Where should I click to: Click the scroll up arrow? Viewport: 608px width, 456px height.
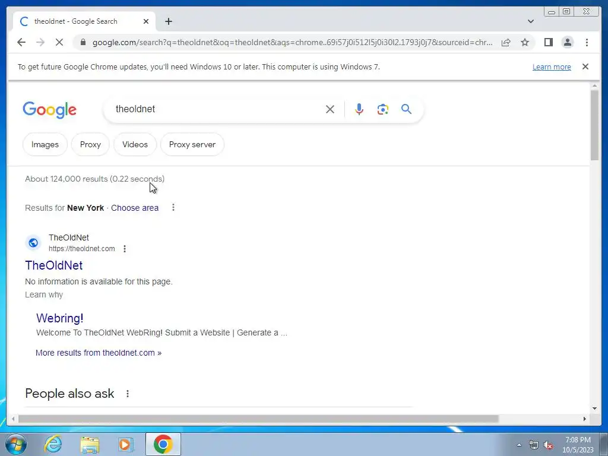click(594, 85)
